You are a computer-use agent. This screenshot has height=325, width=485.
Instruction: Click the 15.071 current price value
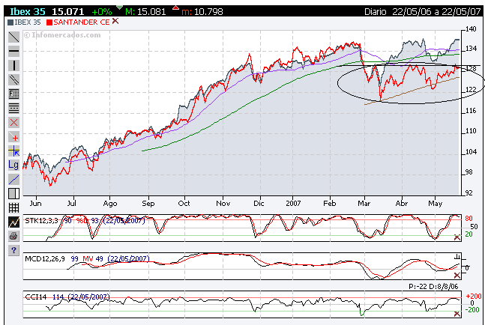tap(68, 12)
